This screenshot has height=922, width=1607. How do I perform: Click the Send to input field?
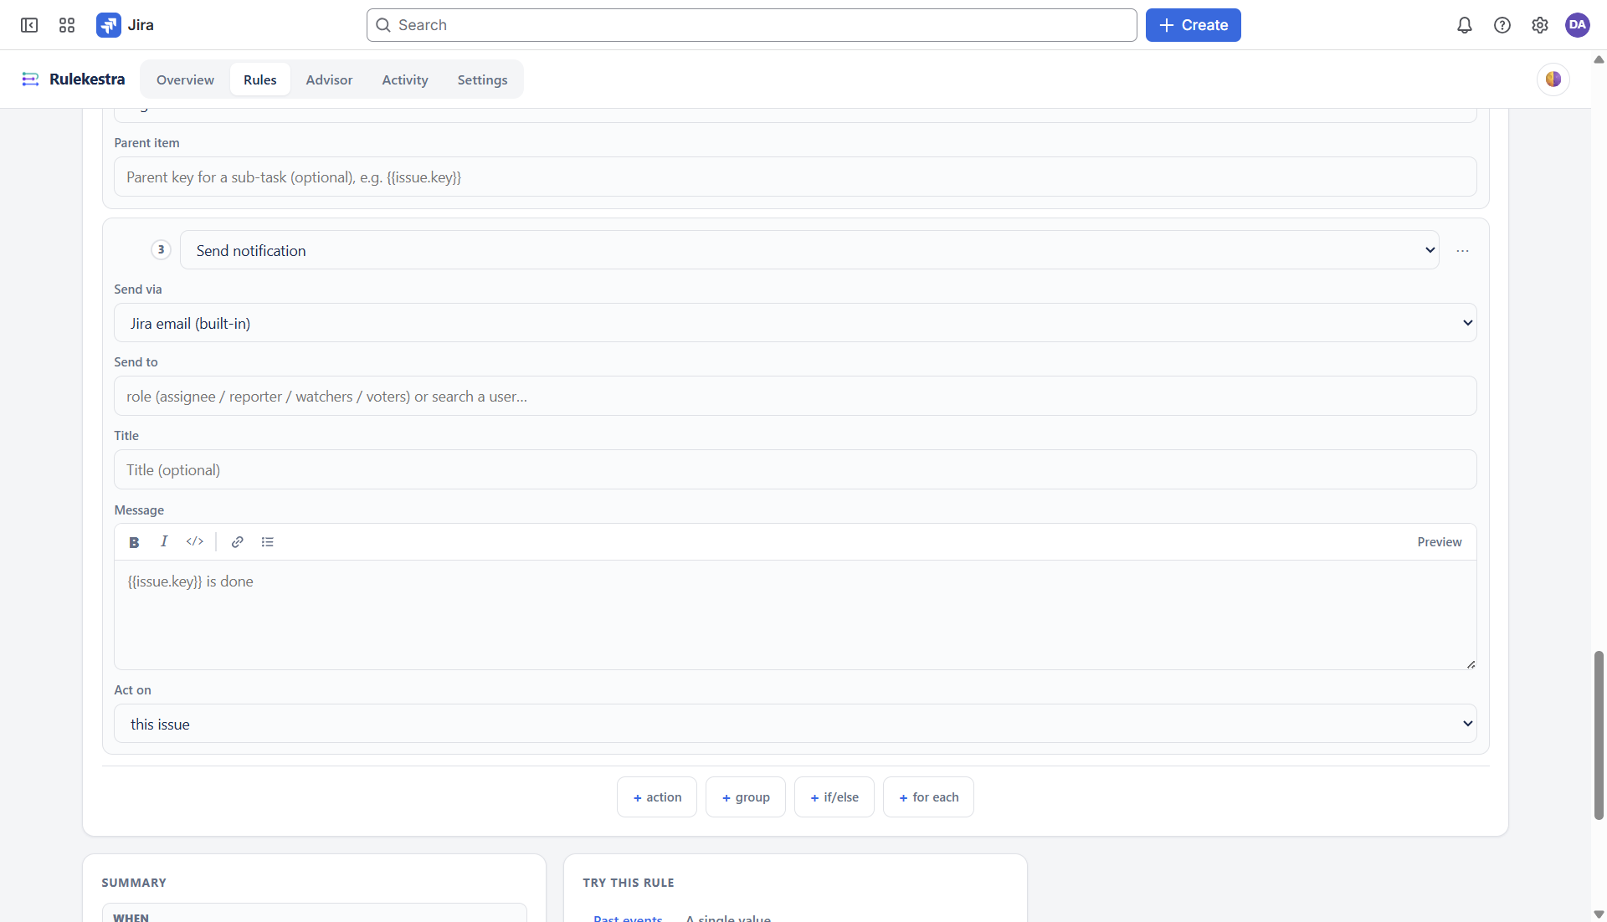pos(795,396)
